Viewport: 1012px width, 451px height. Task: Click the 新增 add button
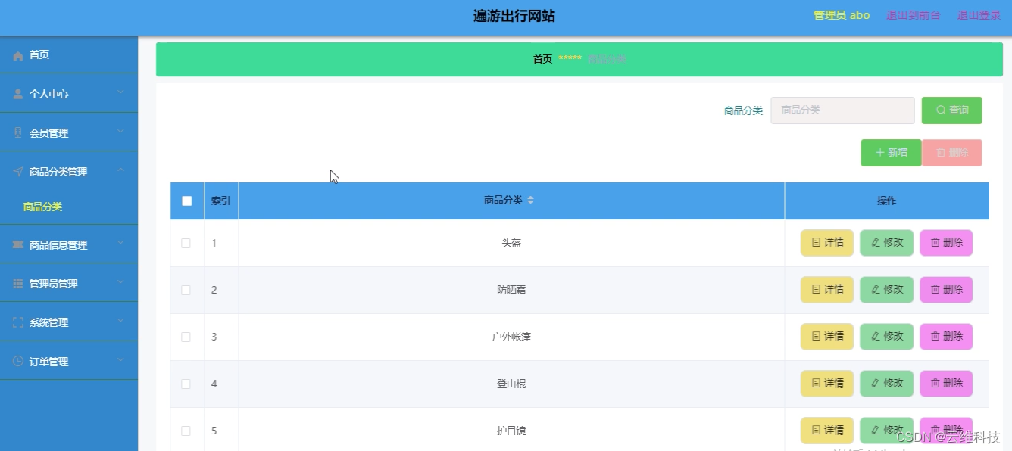click(892, 153)
